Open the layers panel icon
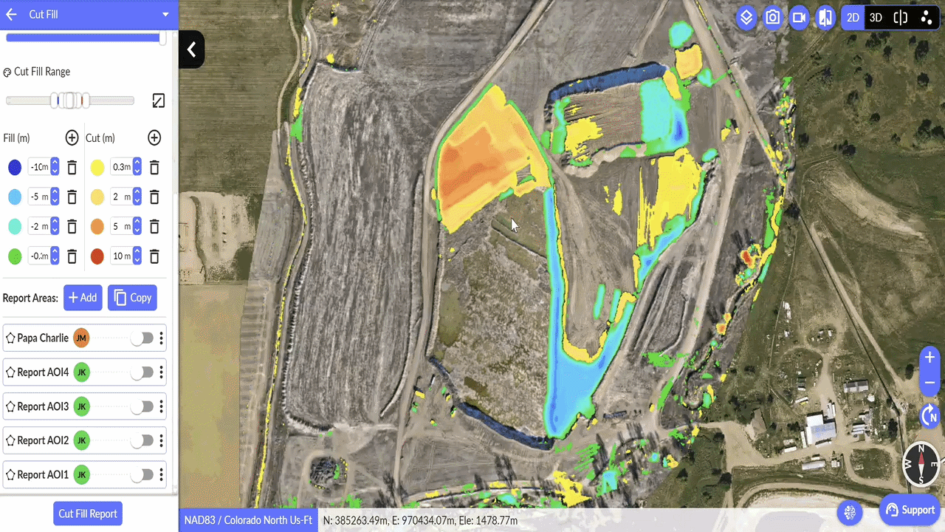 point(746,18)
